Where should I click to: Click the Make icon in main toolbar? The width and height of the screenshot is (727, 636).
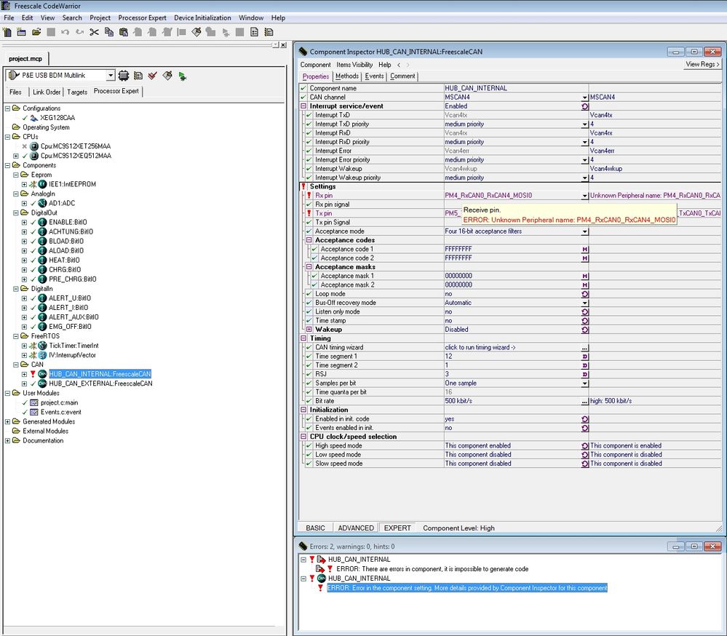(196, 32)
